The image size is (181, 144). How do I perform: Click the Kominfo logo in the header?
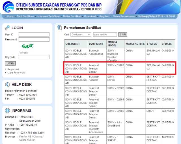click(7, 6)
